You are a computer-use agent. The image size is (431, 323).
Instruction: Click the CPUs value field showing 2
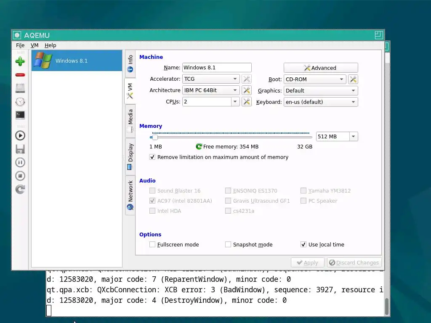click(x=207, y=102)
